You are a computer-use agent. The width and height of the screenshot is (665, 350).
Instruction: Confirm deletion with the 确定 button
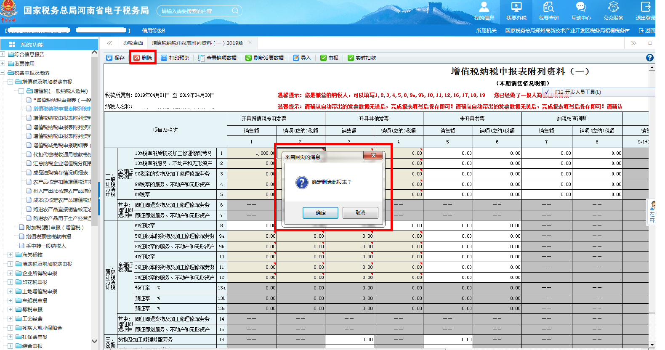(x=320, y=213)
